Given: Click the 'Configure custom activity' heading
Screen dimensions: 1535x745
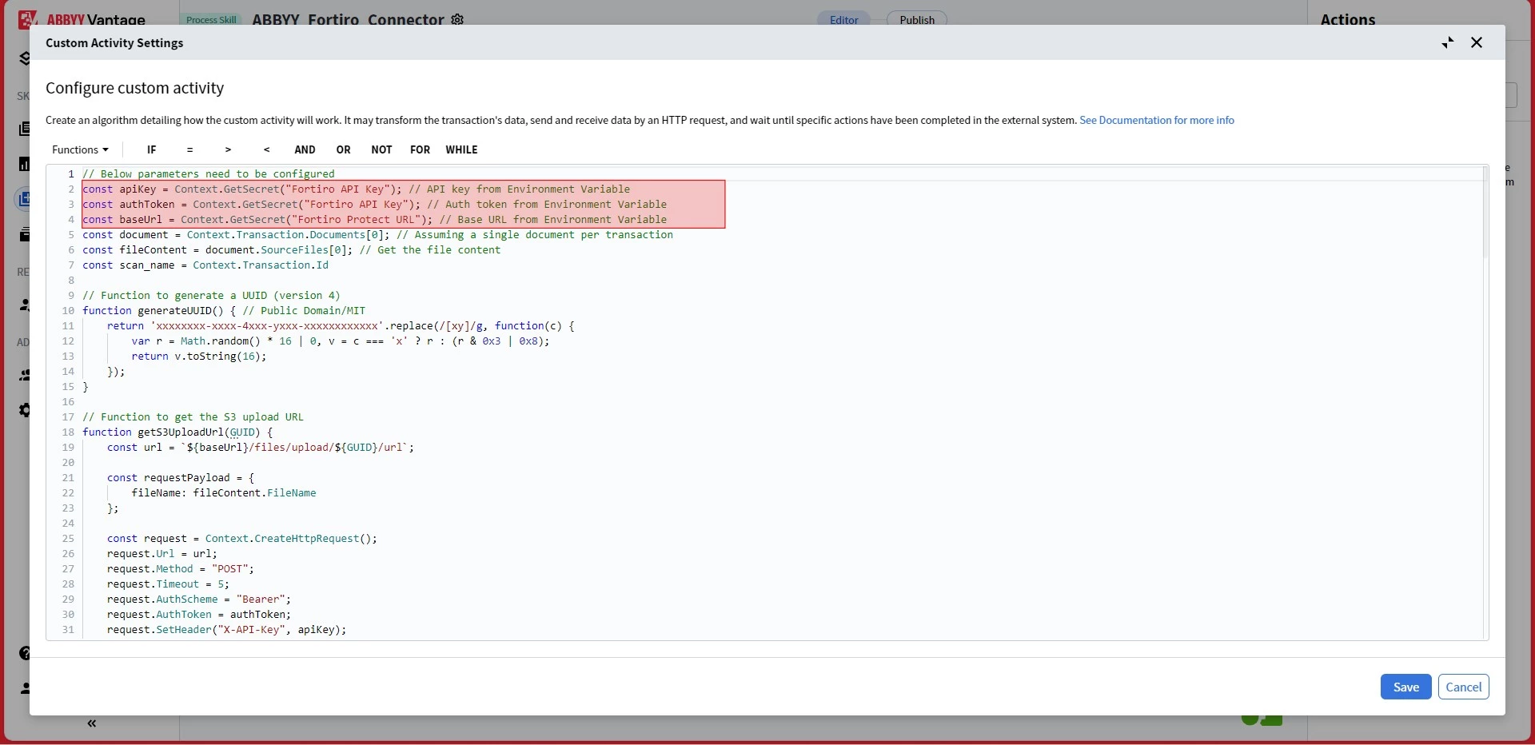Looking at the screenshot, I should click(134, 88).
